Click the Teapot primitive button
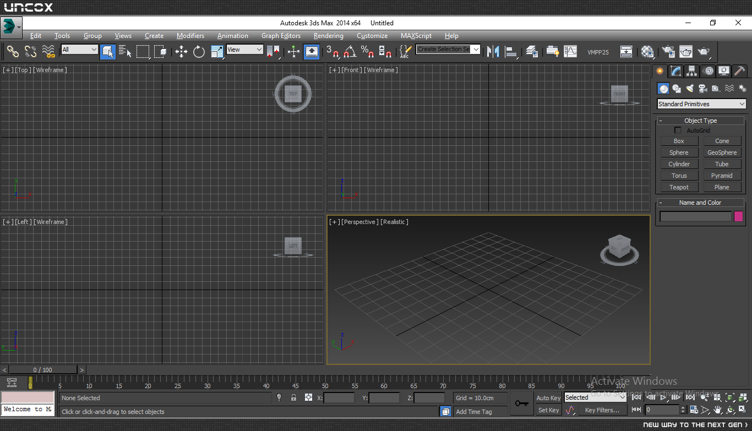Image resolution: width=752 pixels, height=431 pixels. click(679, 187)
